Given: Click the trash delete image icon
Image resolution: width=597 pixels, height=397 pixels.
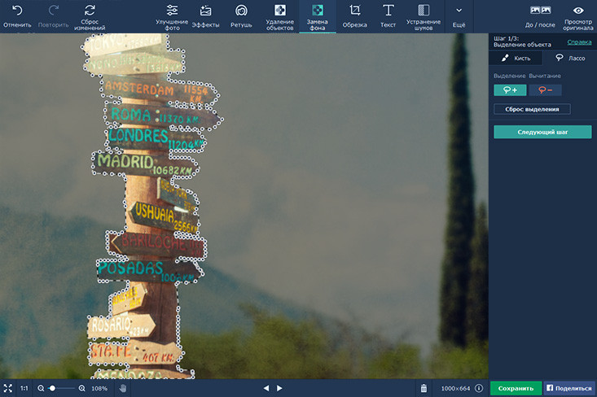Looking at the screenshot, I should click(424, 388).
